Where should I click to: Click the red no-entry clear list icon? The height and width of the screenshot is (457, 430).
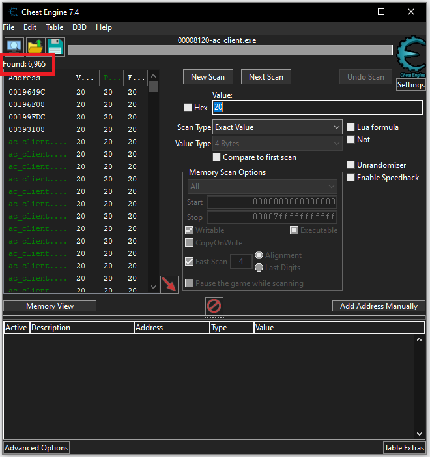[x=214, y=306]
